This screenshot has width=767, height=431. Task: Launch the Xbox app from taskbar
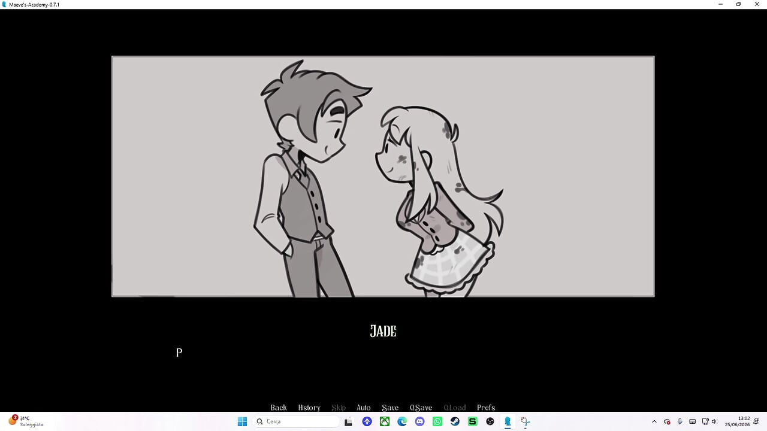coord(385,421)
